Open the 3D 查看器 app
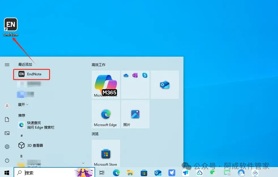Viewport: 278px width, 177px height. point(31,146)
